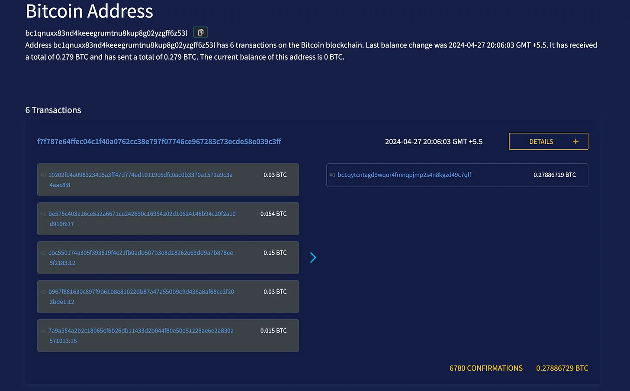Expand transaction with the DETAILS button
This screenshot has width=630, height=391.
pos(548,142)
